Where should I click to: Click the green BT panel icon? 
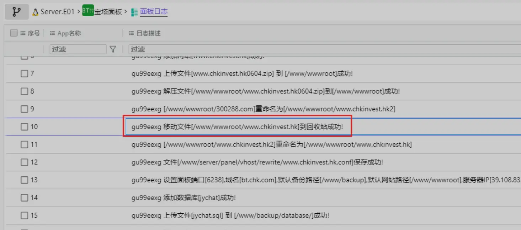tap(88, 10)
